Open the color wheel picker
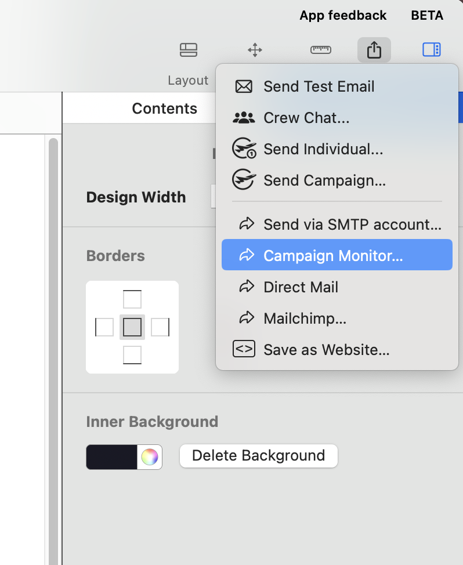Viewport: 463px width, 565px height. 150,457
